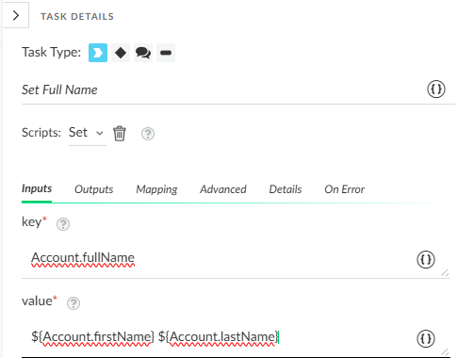Open variable picker for the key field
The image size is (474, 358).
coord(426,260)
